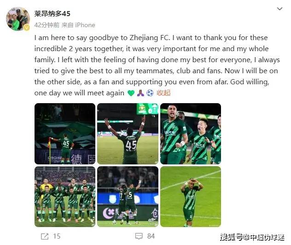Click the verified badge on avatar
The height and width of the screenshot is (245, 291).
pos(27,28)
